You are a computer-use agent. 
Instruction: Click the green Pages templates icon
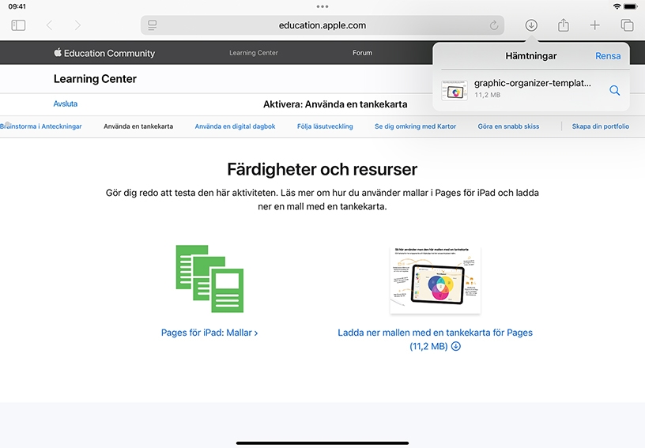click(209, 279)
